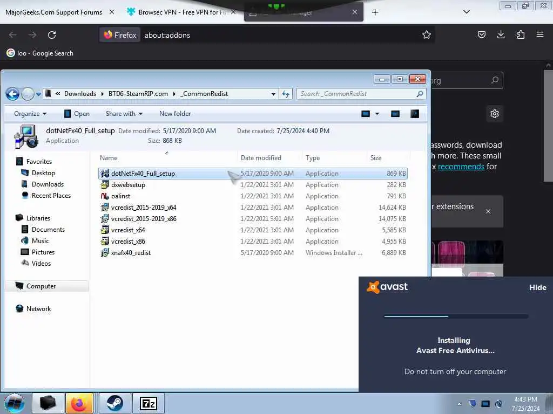Select the dxwebsetup file icon
Viewport: 553px width, 414px height.
tap(105, 185)
